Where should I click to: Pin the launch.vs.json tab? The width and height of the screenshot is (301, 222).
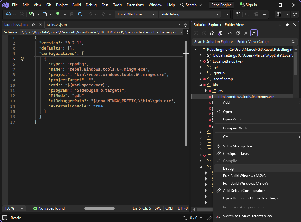point(33,25)
